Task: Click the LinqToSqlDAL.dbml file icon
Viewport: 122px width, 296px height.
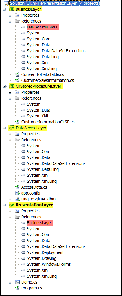Action: (17, 199)
